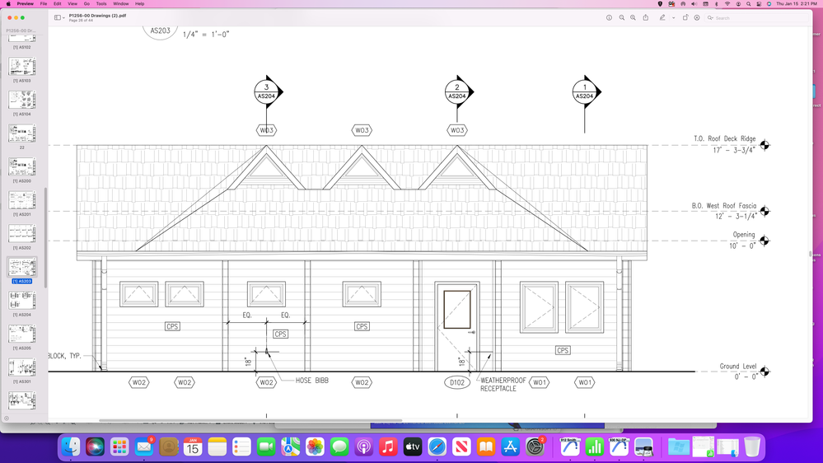Open the Wi-Fi status menu
The image size is (823, 463).
[x=727, y=3]
